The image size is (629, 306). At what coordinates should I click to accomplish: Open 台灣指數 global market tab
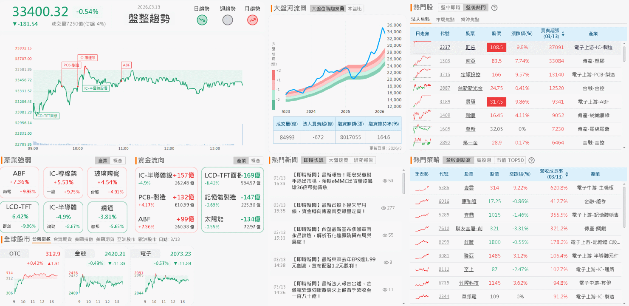pyautogui.click(x=41, y=239)
